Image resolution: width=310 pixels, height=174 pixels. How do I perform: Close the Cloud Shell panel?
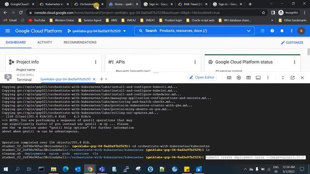coord(302,78)
